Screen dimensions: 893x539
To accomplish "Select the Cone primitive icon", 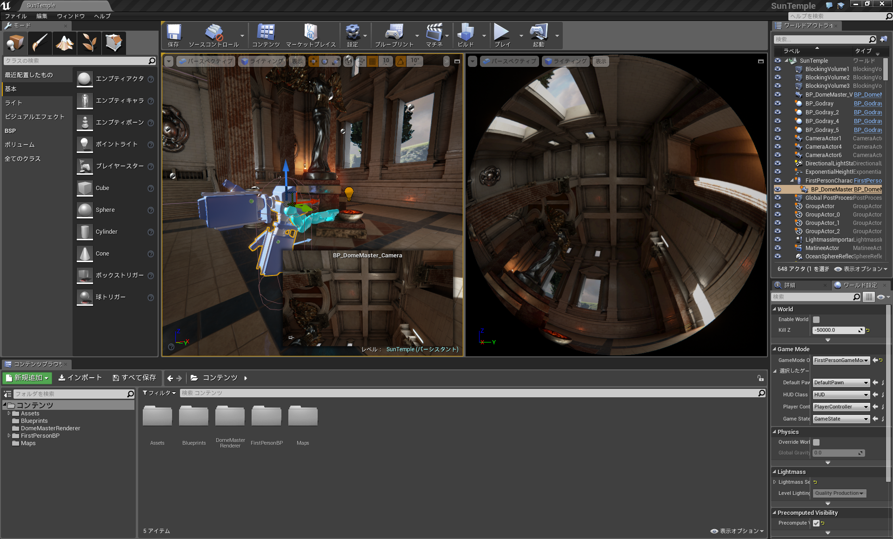I will (x=85, y=254).
